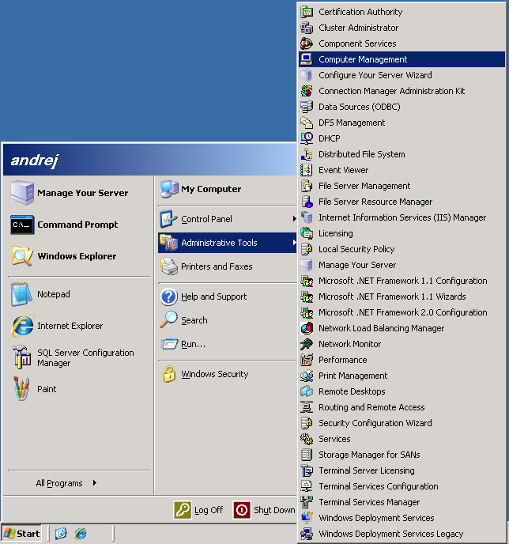Click the File Server Management icon
509x544 pixels.
(x=307, y=186)
